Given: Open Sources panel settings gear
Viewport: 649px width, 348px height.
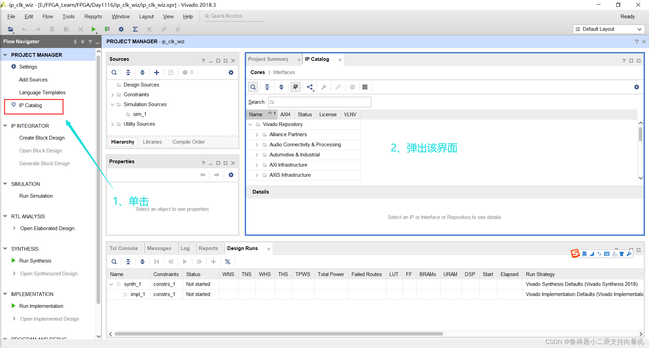Looking at the screenshot, I should pos(231,73).
